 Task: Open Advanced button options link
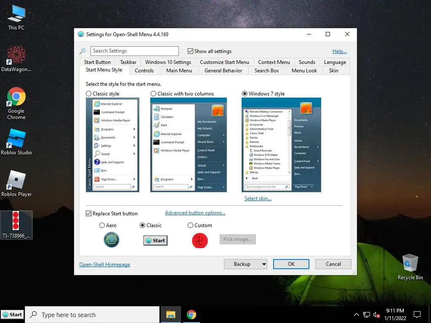point(195,212)
